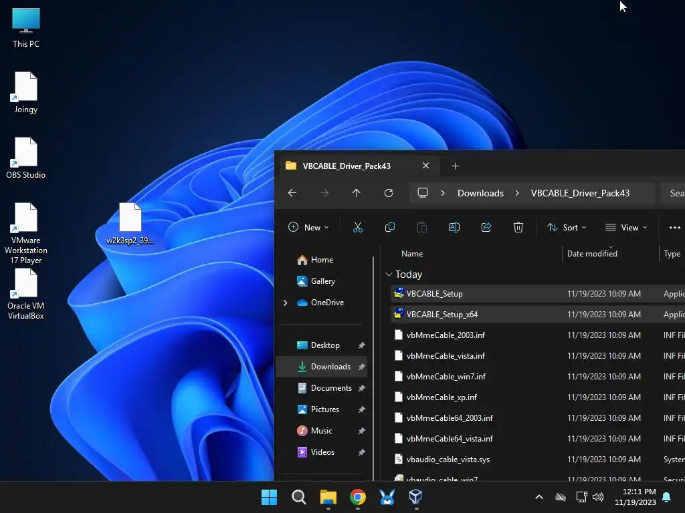Open taskbar Search
The height and width of the screenshot is (513, 685).
pos(299,497)
